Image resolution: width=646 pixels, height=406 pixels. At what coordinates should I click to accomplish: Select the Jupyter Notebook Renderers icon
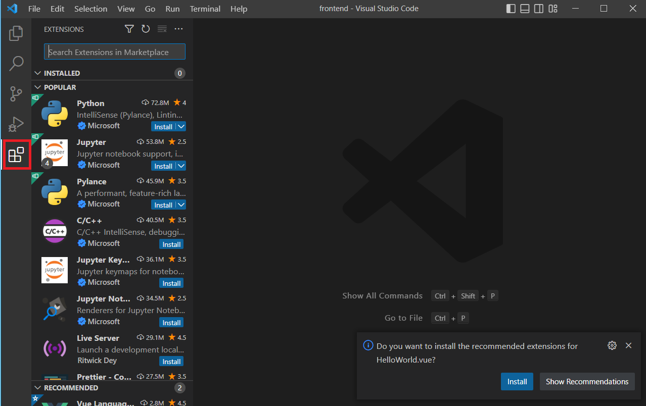pyautogui.click(x=55, y=309)
